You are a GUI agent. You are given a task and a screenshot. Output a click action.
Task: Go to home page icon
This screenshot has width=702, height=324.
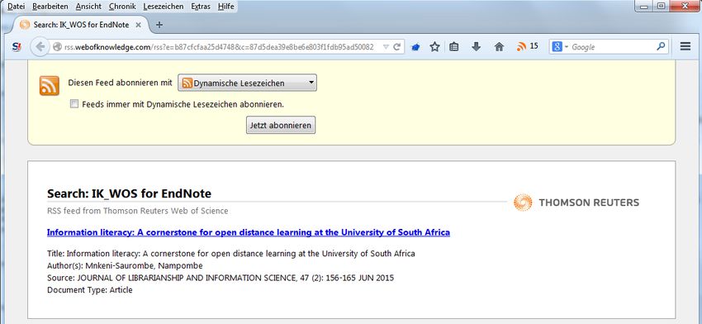click(x=499, y=46)
